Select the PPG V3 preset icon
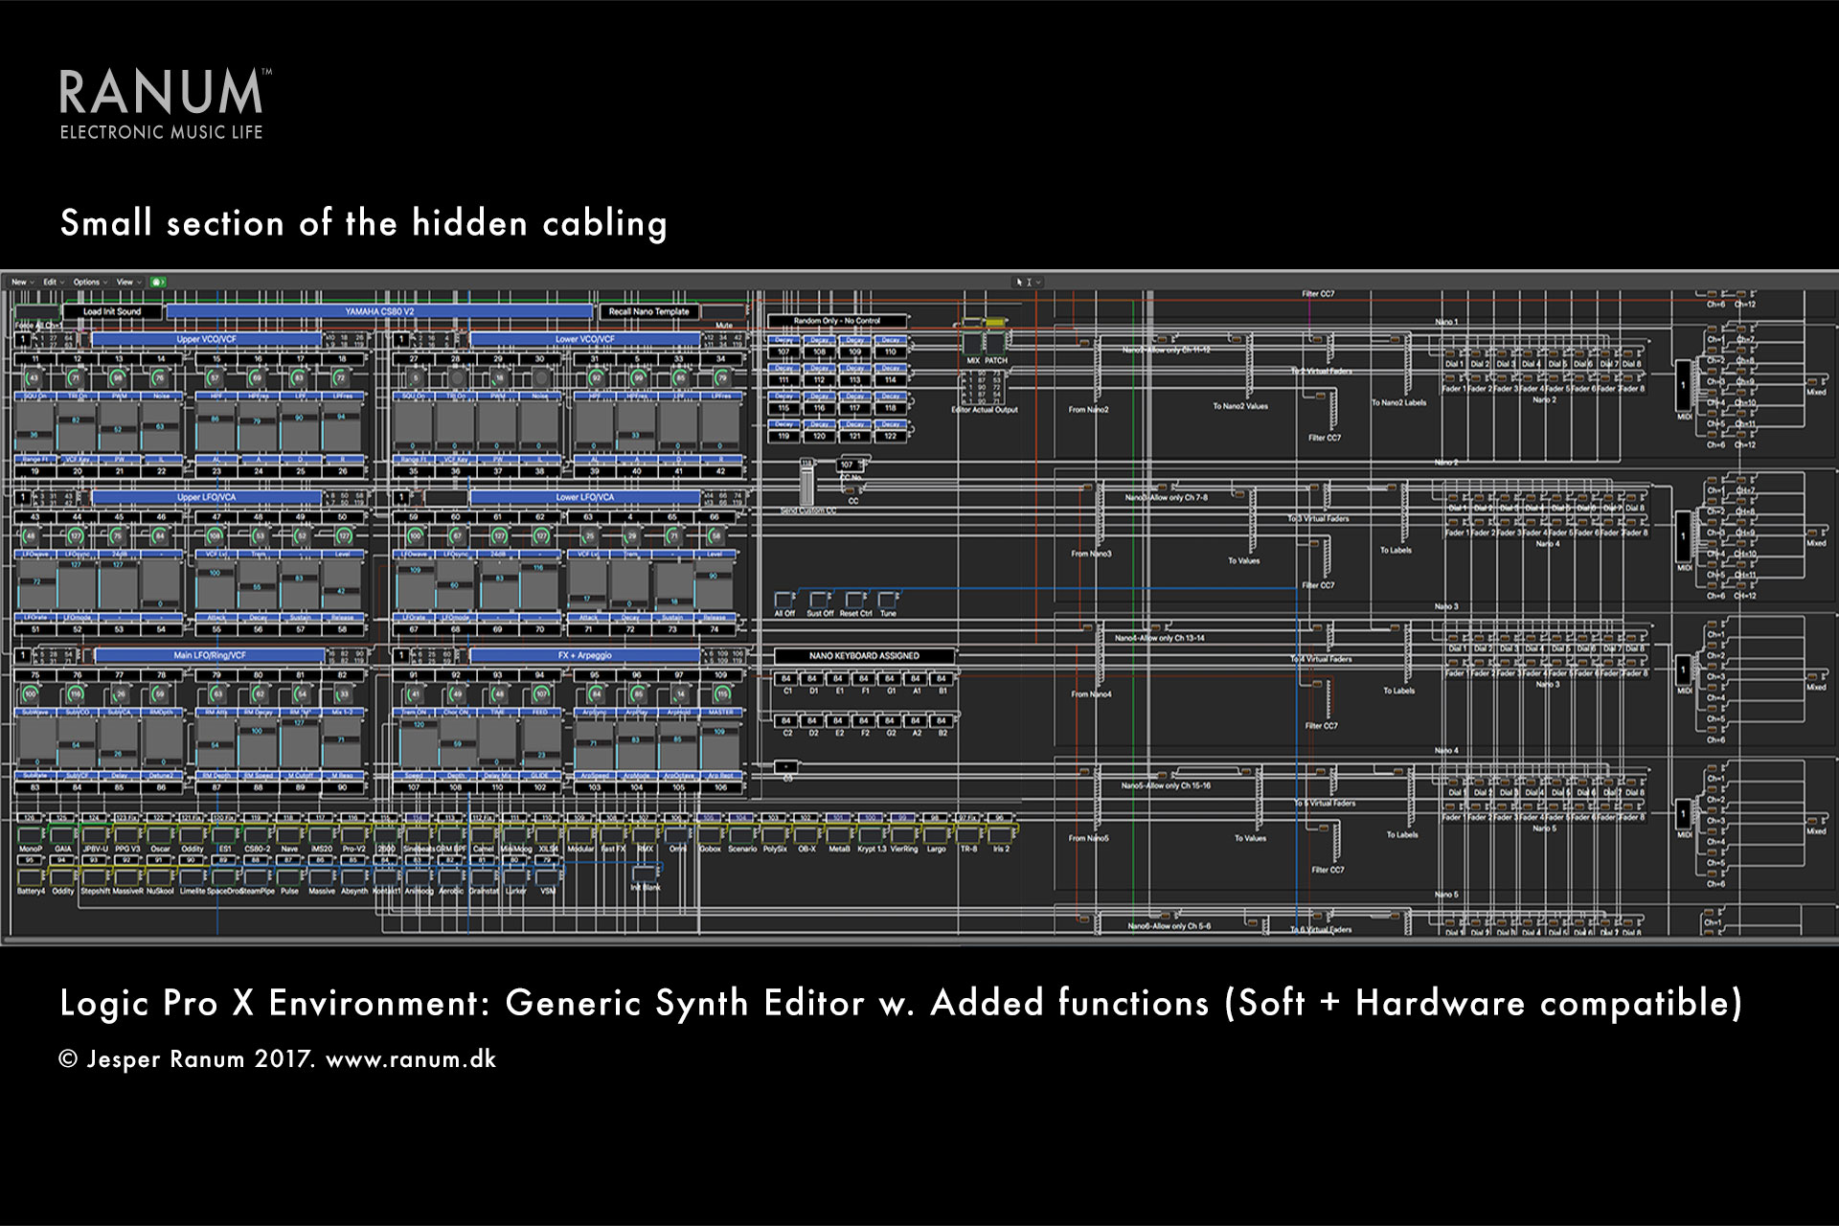Viewport: 1839px width, 1226px height. click(x=127, y=835)
